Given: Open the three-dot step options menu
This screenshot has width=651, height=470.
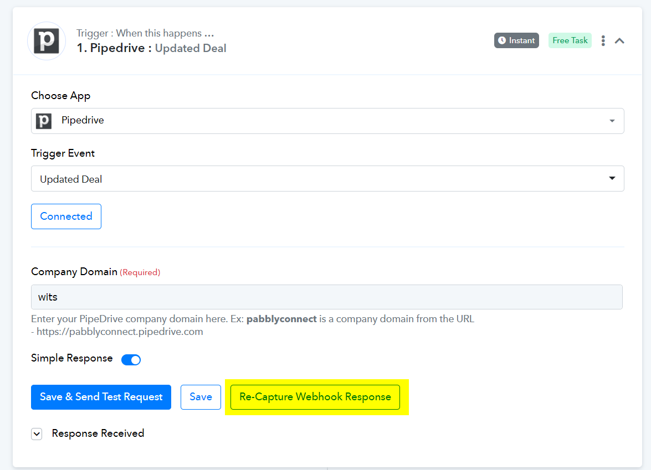Looking at the screenshot, I should (603, 40).
